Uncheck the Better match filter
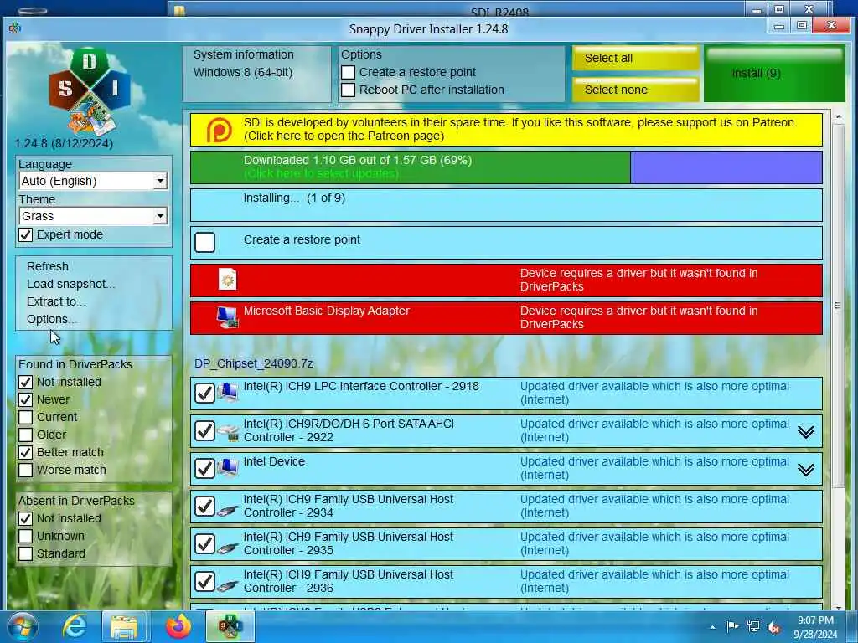The height and width of the screenshot is (643, 858). pos(26,452)
